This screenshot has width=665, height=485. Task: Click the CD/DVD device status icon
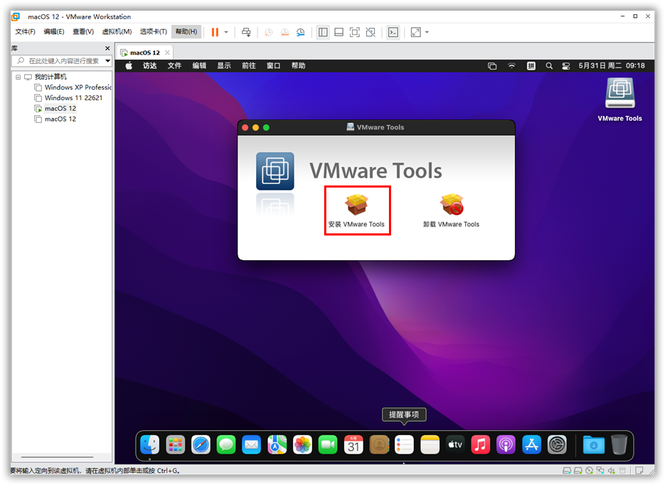(x=589, y=470)
